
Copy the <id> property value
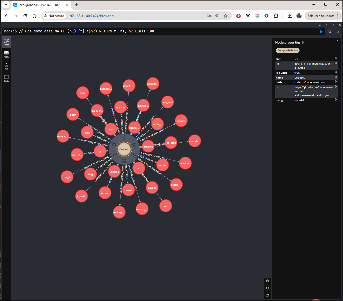[x=336, y=58]
